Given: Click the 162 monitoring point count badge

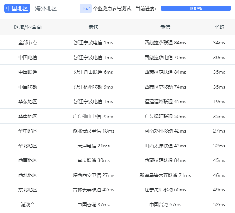Looking at the screenshot, I should point(85,8).
